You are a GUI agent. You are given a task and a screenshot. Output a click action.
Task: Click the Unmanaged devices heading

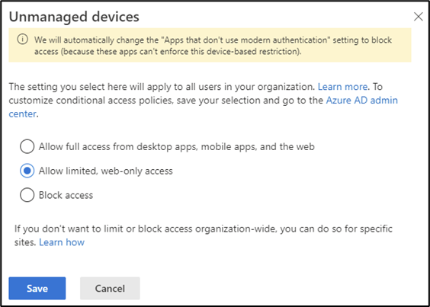(x=74, y=17)
